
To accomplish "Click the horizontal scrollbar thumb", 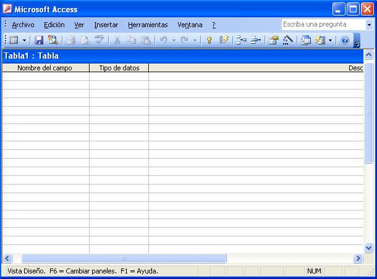I will (x=124, y=259).
